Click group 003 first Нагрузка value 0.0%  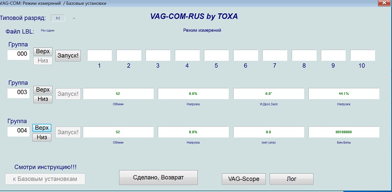point(193,94)
